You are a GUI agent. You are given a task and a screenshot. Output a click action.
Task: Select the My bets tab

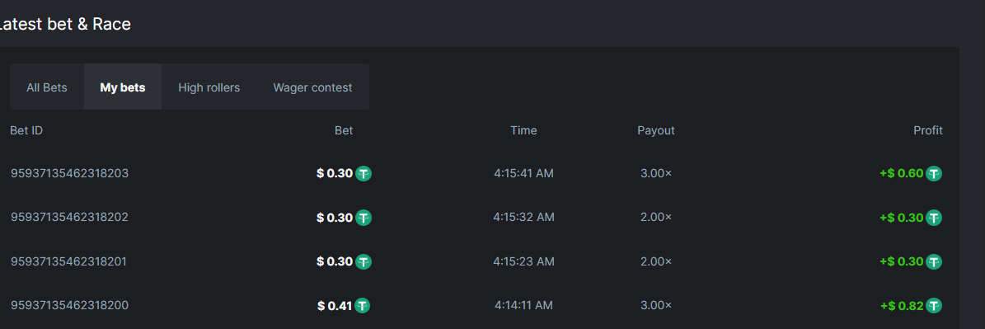click(123, 87)
